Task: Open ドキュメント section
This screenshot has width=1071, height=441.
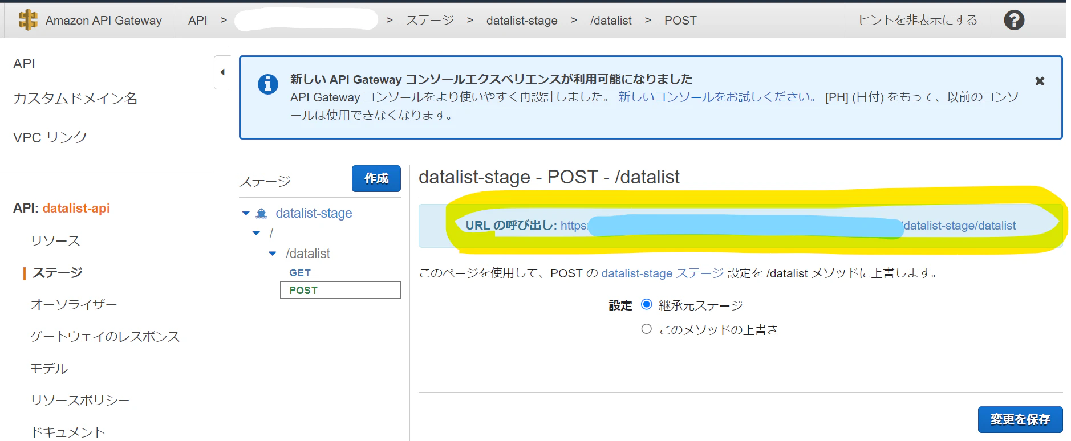Action: tap(68, 432)
